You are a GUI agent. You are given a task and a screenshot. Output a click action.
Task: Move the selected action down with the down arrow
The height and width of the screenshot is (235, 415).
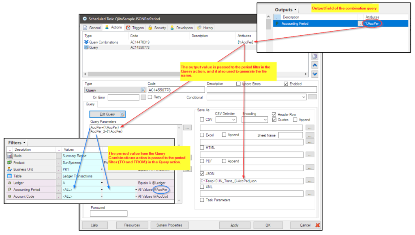tap(314, 74)
